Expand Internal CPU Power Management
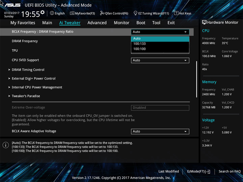The width and height of the screenshot is (243, 182). click(x=37, y=87)
